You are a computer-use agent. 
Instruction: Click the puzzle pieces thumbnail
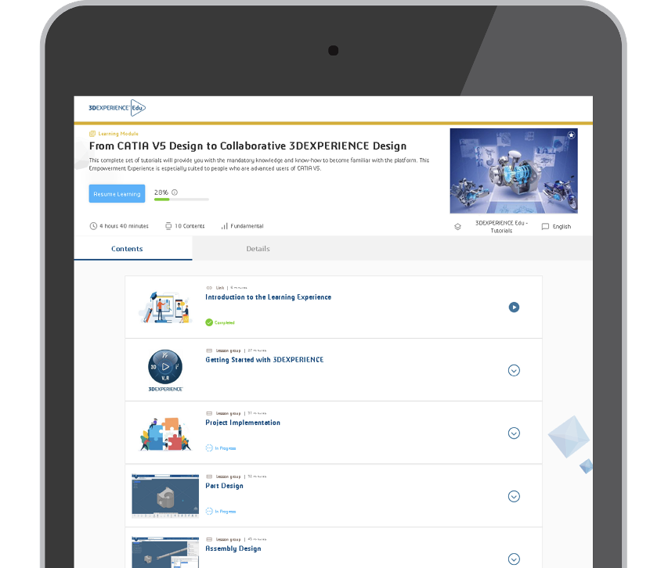tap(165, 434)
